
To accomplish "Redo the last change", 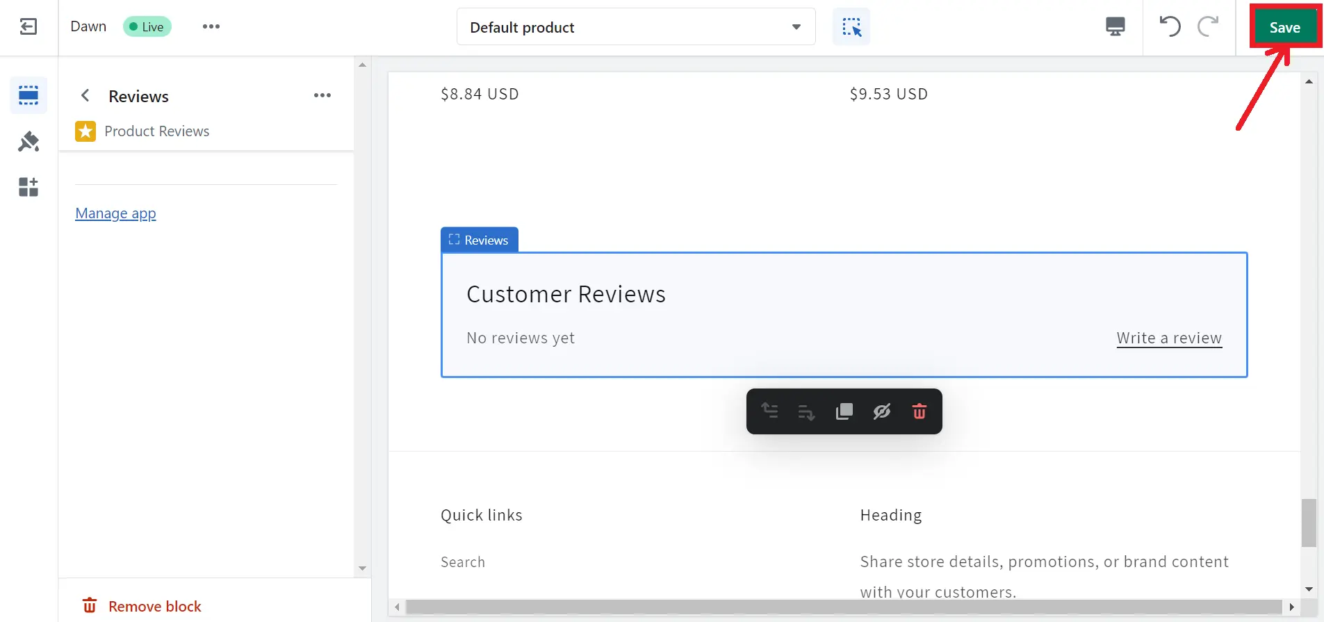I will 1209,26.
